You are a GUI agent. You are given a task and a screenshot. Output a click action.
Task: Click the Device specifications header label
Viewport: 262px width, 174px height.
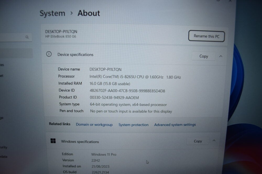(75, 55)
